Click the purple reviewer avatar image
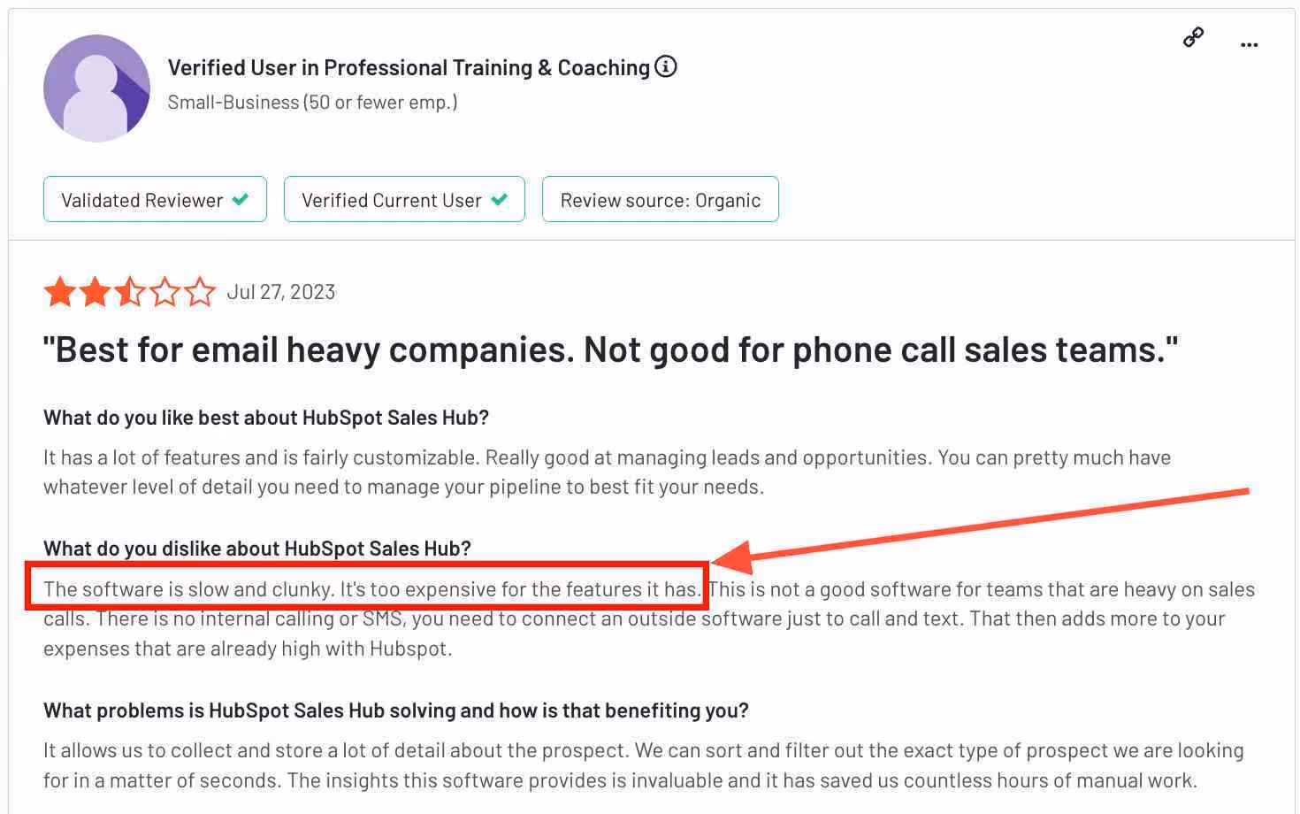The image size is (1300, 814). (x=97, y=88)
